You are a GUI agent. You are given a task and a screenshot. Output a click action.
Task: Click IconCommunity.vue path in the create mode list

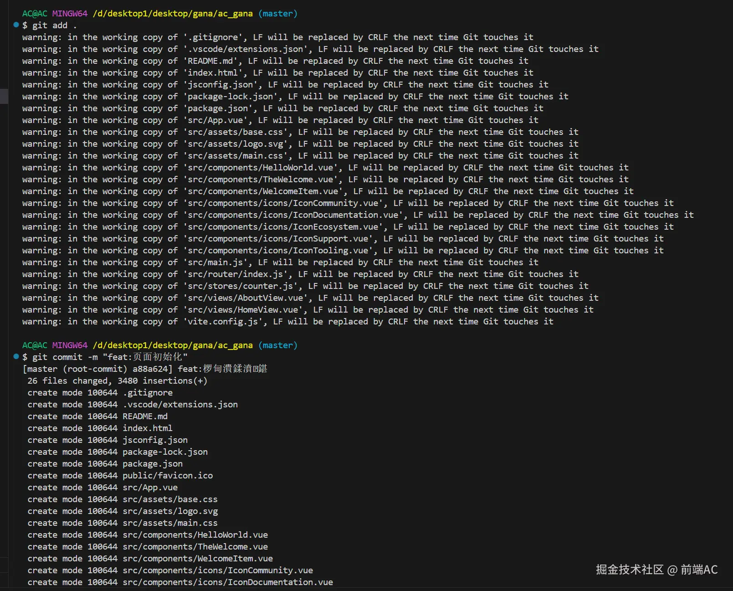218,570
